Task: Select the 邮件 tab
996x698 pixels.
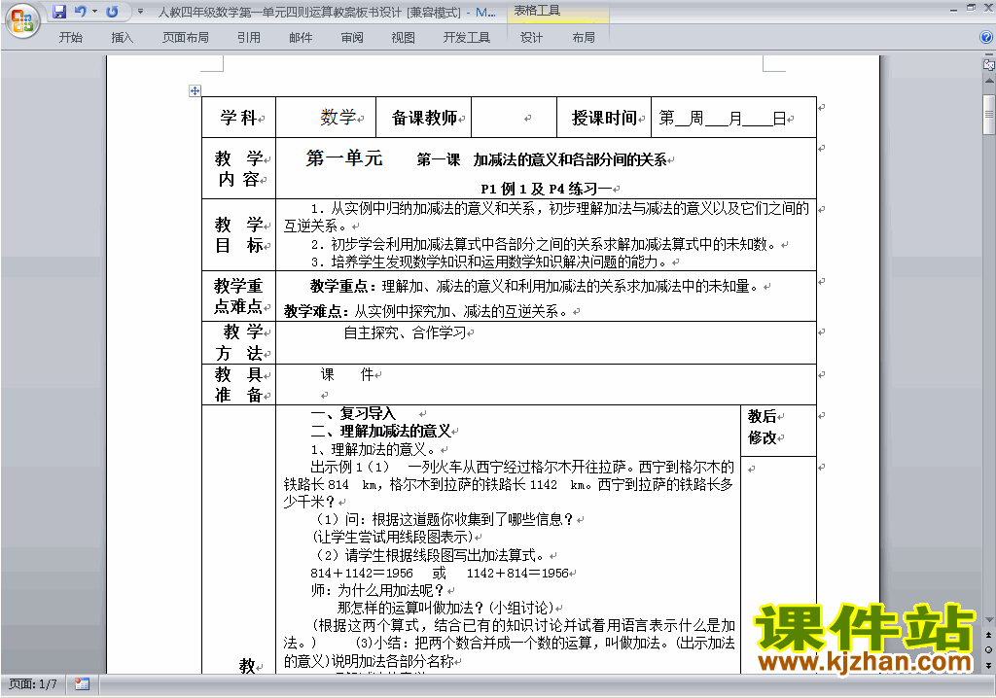Action: click(x=301, y=38)
